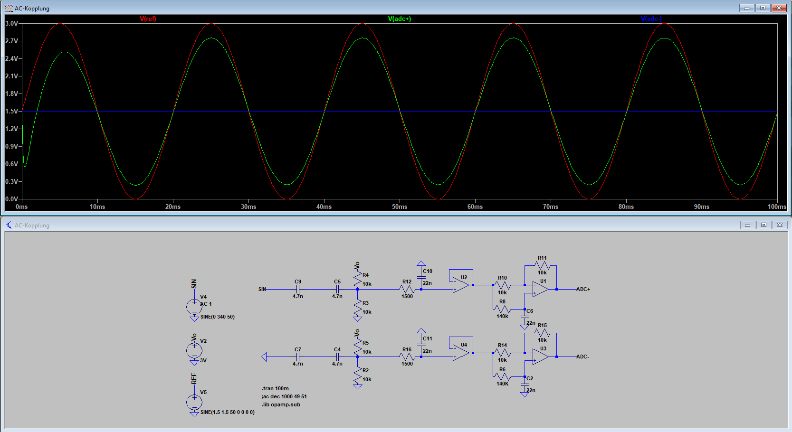Click op-amp U3 symbol
The height and width of the screenshot is (432, 792).
click(x=540, y=357)
